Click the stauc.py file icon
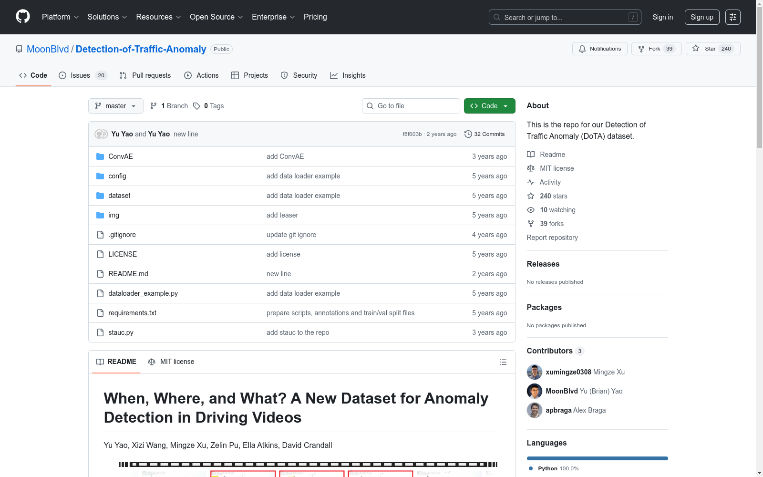Image resolution: width=763 pixels, height=477 pixels. (100, 332)
